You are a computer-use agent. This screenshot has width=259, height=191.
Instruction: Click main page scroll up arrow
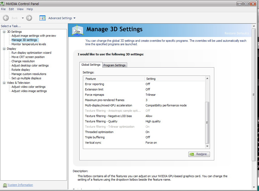pos(254,26)
